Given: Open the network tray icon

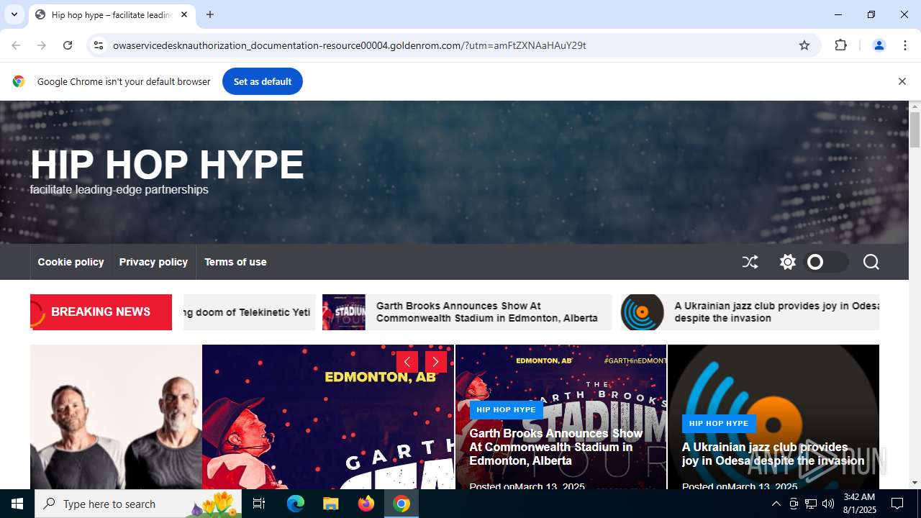Looking at the screenshot, I should [811, 504].
